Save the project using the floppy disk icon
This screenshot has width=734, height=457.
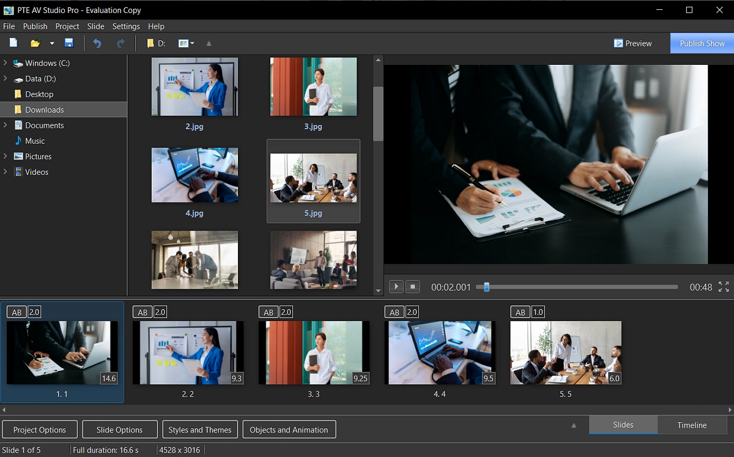[69, 43]
